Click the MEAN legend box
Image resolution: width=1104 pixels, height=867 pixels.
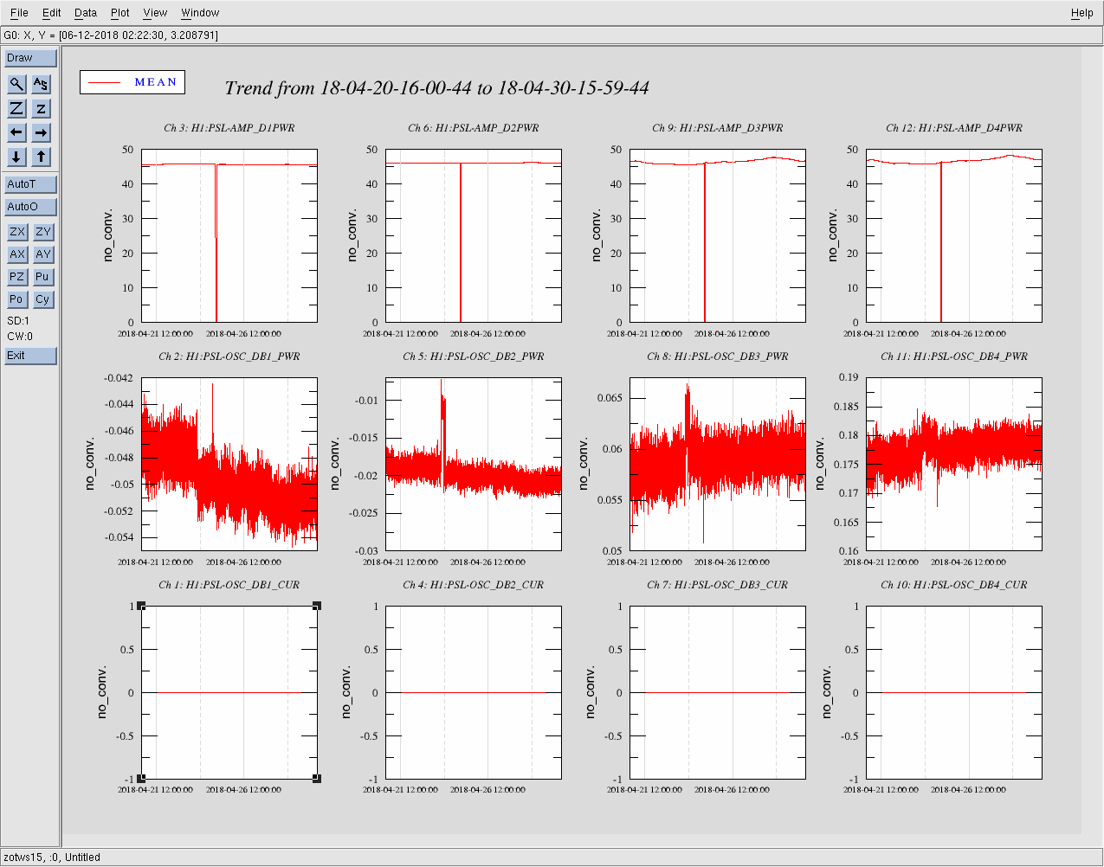pyautogui.click(x=132, y=82)
